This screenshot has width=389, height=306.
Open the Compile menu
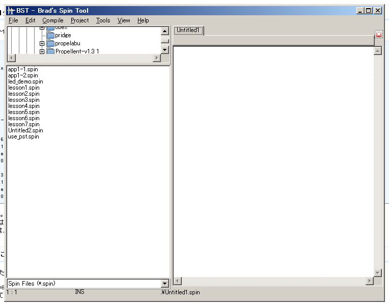(x=53, y=20)
